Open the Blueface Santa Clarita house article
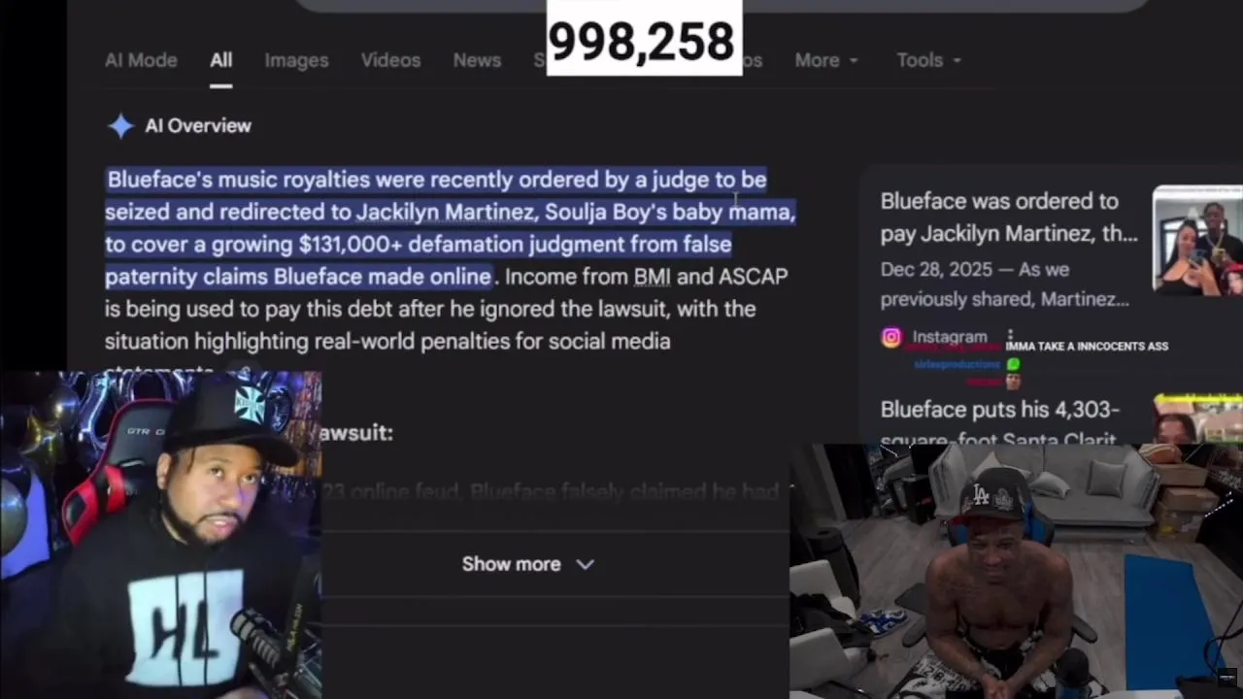The height and width of the screenshot is (699, 1243). (x=1000, y=419)
